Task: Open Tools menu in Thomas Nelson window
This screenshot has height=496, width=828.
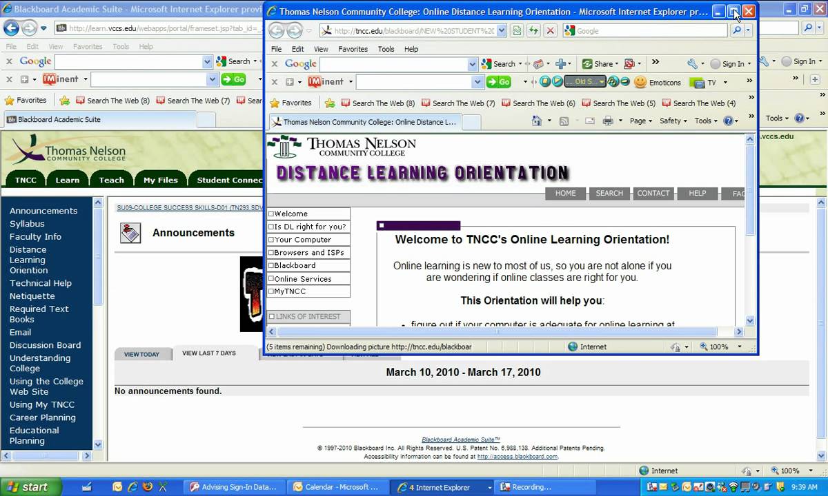Action: tap(386, 49)
